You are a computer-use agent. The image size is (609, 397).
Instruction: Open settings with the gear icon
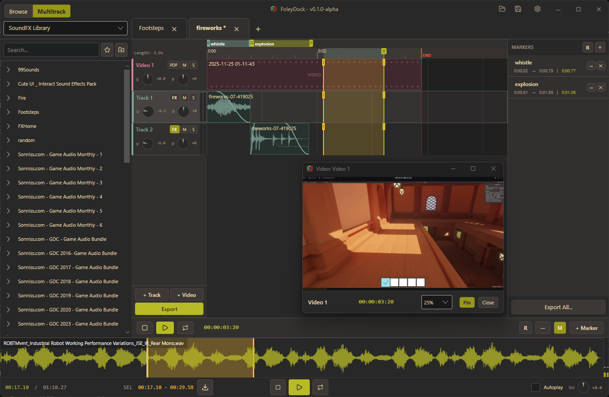[537, 9]
